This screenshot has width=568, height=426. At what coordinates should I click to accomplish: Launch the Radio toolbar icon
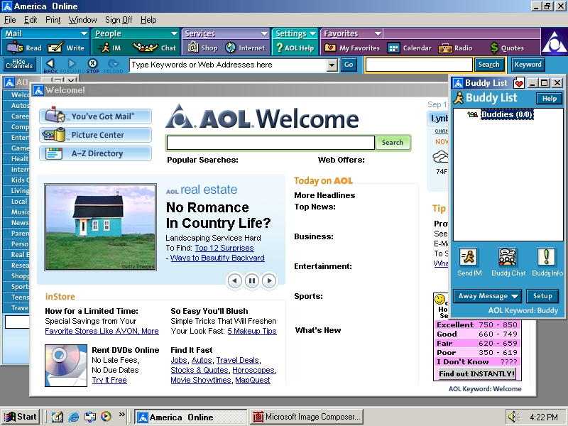tap(446, 48)
